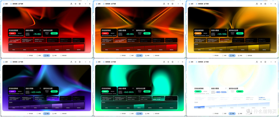The image size is (279, 117).
Task: Select the red pill under 无线射频策略 in the ~85-95h window
Action: (x=105, y=33)
